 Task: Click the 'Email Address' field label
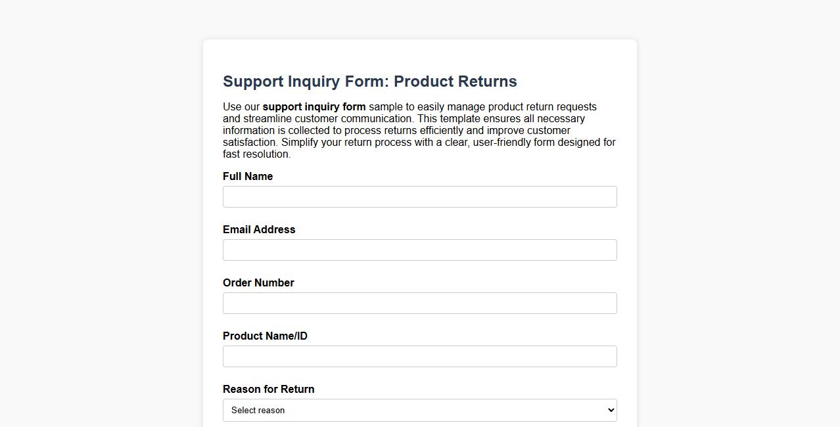click(x=259, y=229)
